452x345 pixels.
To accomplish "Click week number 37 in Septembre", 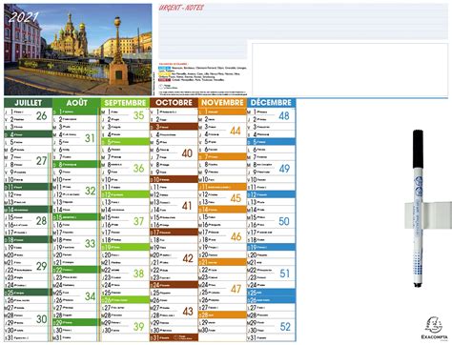I will [138, 221].
